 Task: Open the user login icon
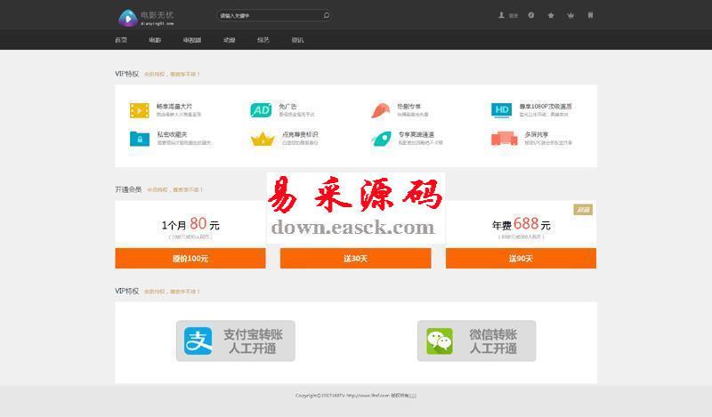(x=502, y=15)
